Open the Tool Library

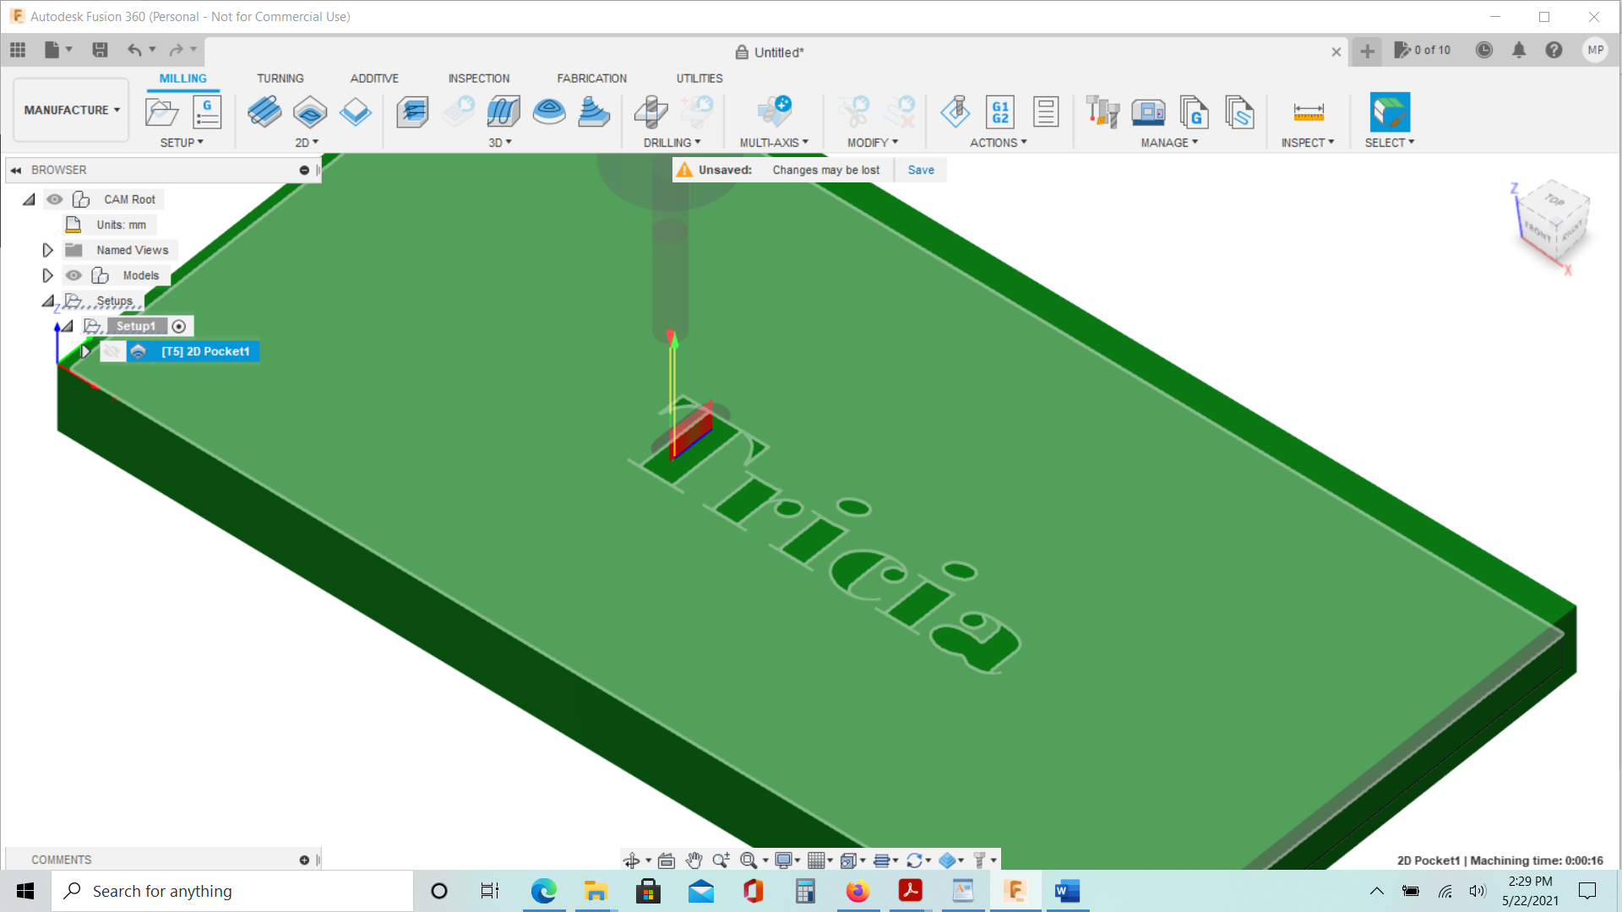tap(1102, 111)
